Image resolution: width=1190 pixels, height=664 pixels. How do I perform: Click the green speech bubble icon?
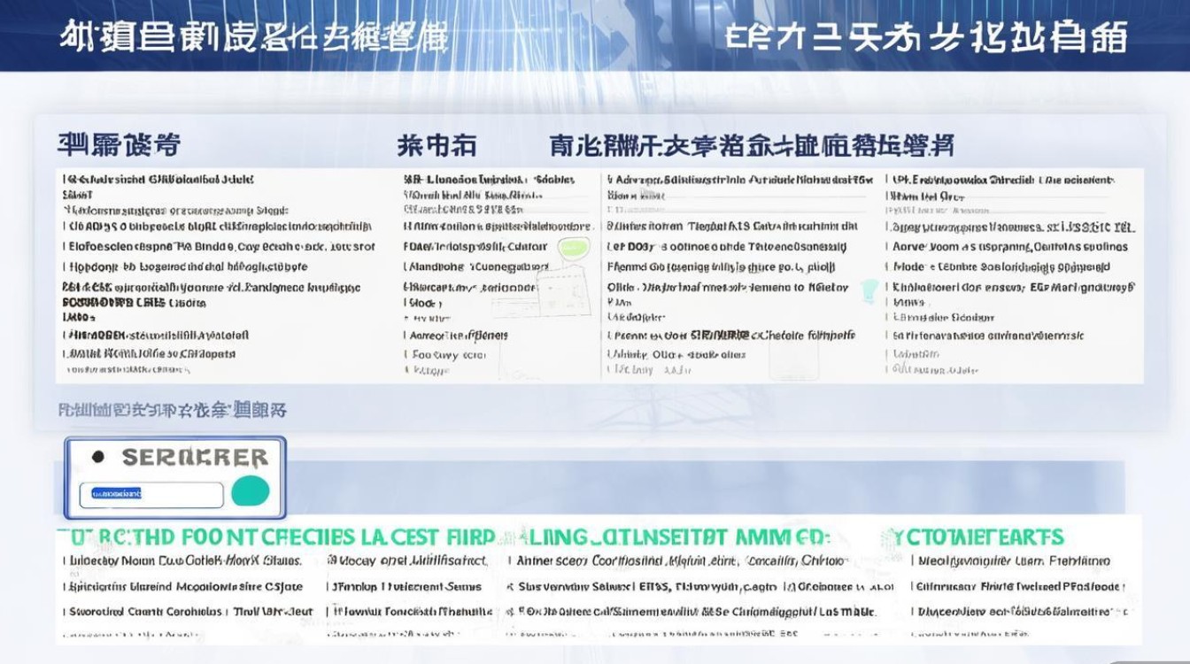tap(575, 248)
